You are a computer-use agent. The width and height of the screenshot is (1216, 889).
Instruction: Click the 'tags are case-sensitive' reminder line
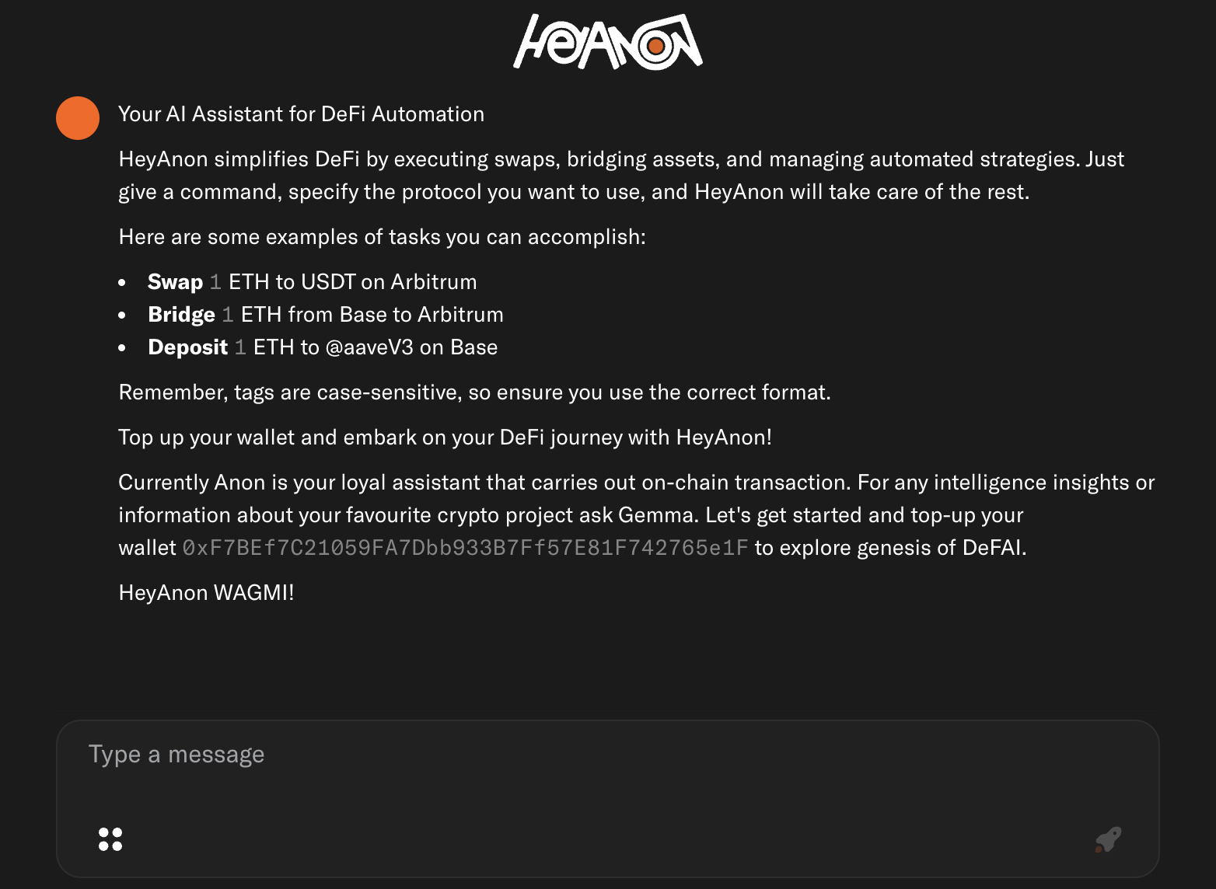click(474, 392)
